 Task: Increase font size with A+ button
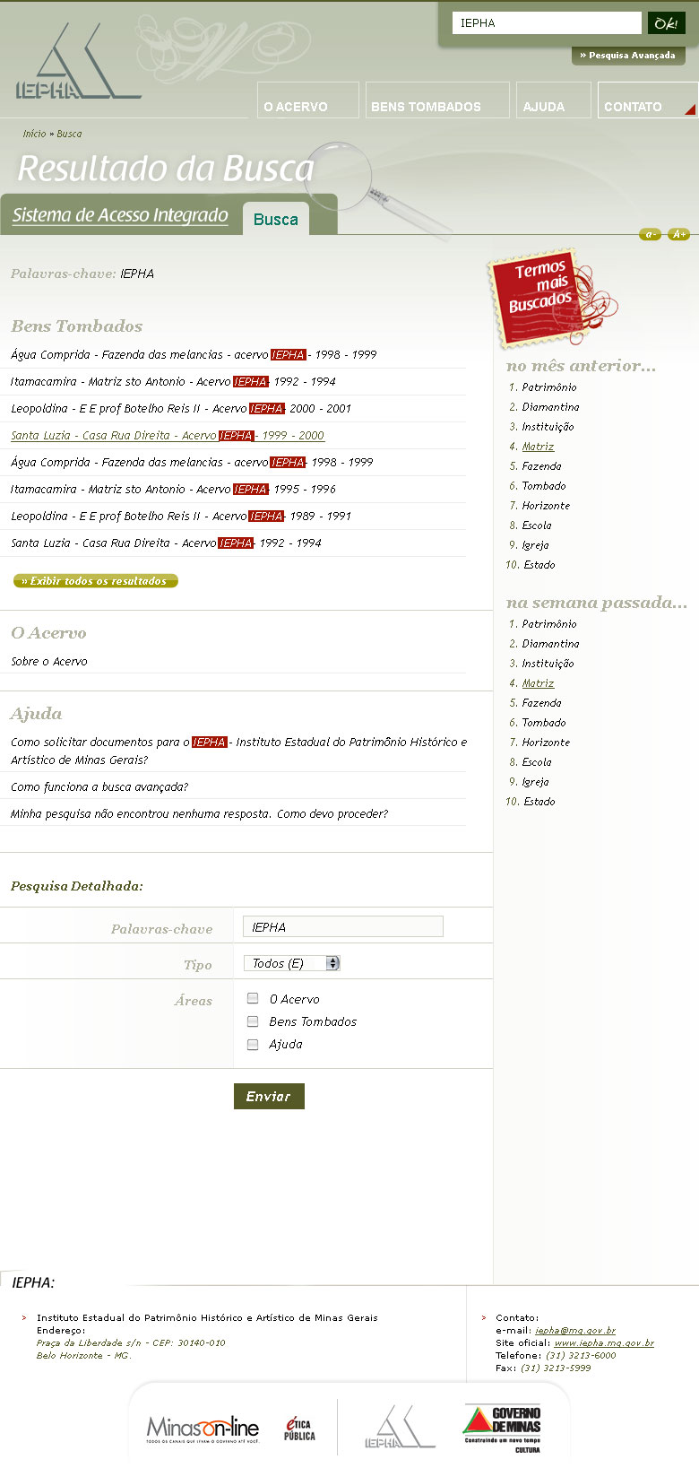click(679, 234)
